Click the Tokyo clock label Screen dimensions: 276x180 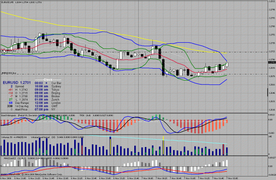tap(55, 90)
